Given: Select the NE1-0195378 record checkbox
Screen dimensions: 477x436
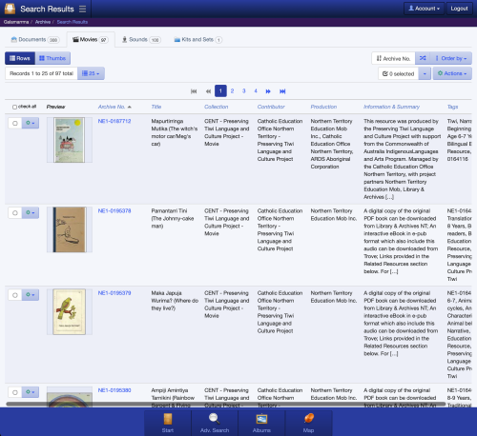Looking at the screenshot, I should [15, 213].
